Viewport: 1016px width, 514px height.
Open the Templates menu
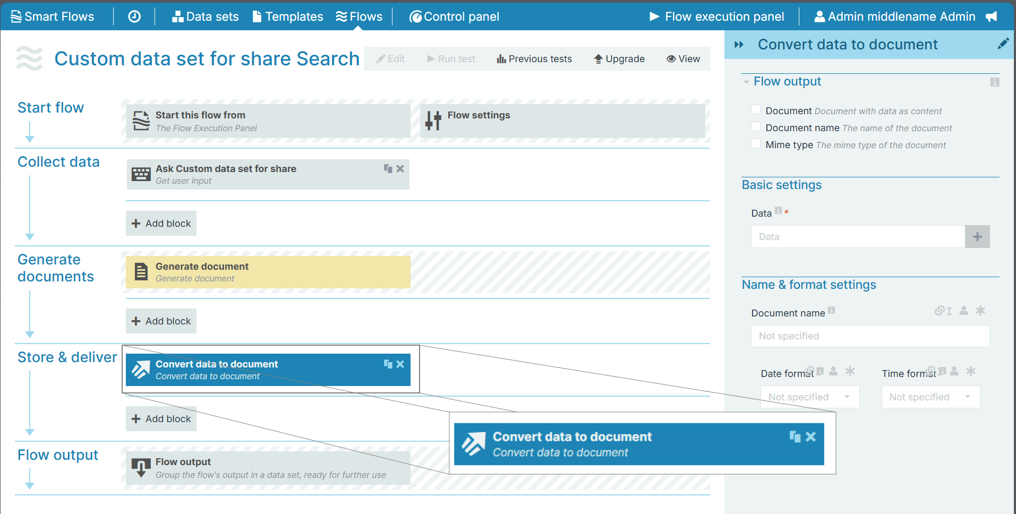coord(288,16)
